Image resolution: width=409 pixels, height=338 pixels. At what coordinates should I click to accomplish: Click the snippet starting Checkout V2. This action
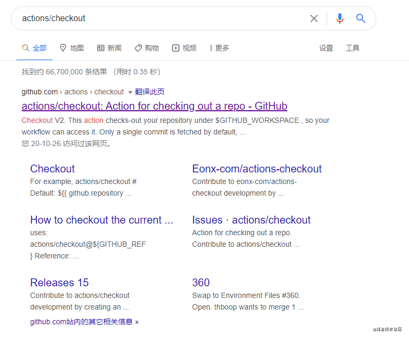(175, 126)
